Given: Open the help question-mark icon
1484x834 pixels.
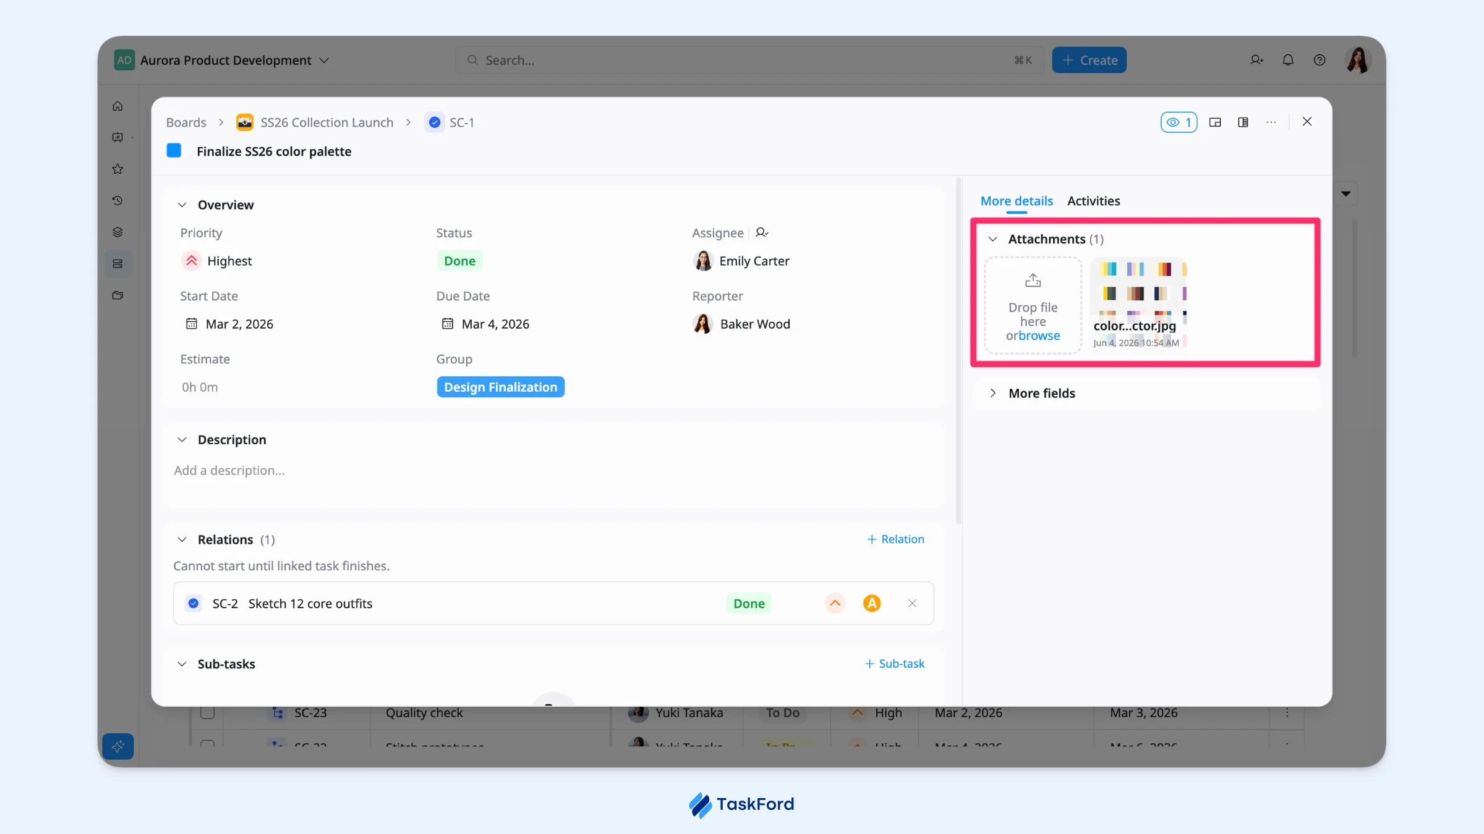Looking at the screenshot, I should [x=1320, y=60].
